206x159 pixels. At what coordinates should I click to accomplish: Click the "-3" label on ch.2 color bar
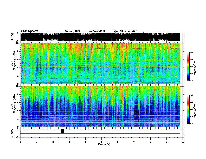pyautogui.click(x=192, y=95)
